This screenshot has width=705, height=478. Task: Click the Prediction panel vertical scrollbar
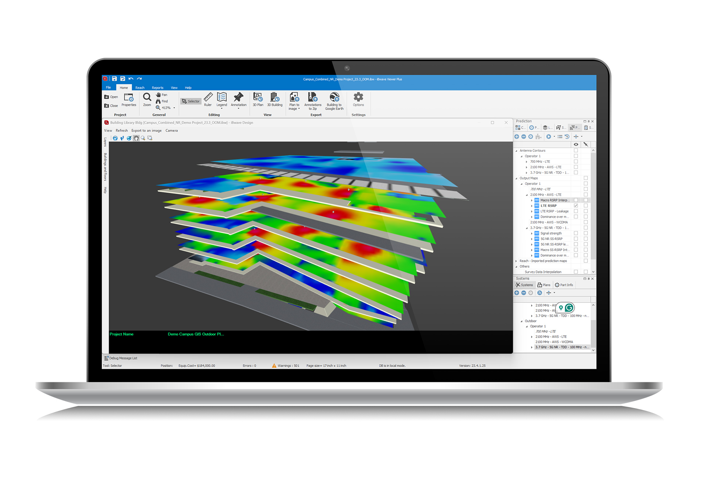click(x=593, y=205)
